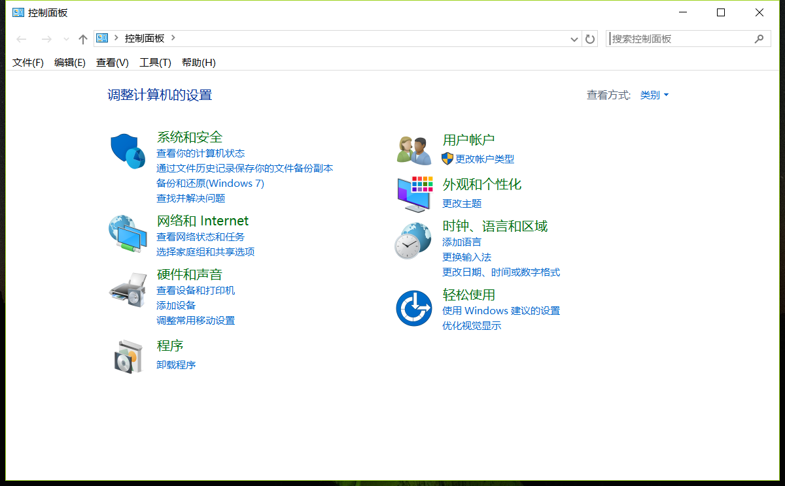
Task: Click 查看设备和打印机 link
Action: [196, 291]
